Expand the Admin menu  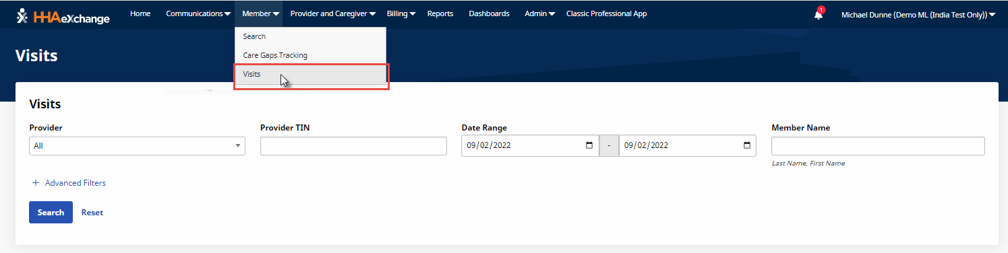click(540, 13)
